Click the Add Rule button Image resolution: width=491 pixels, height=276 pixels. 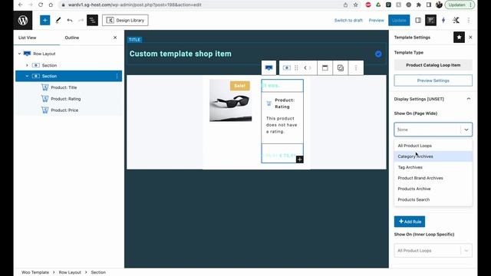click(410, 222)
